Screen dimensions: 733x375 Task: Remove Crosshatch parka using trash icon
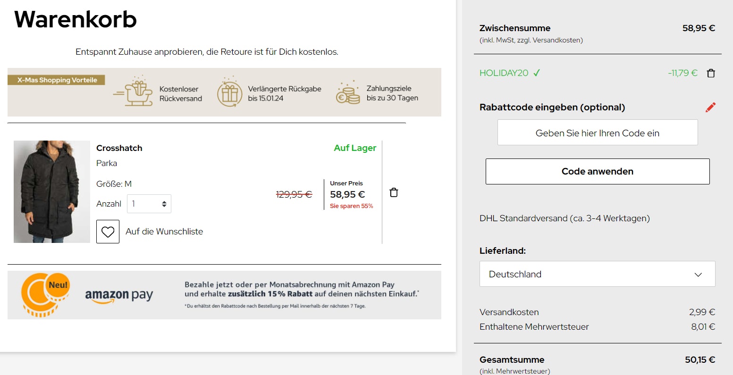pyautogui.click(x=394, y=192)
